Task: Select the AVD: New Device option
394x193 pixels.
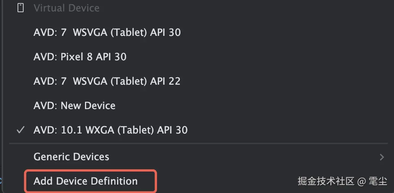Action: pyautogui.click(x=74, y=106)
